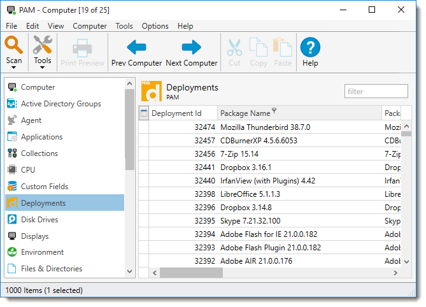
Task: Click row selector beside deployment 32457
Action: [144, 141]
